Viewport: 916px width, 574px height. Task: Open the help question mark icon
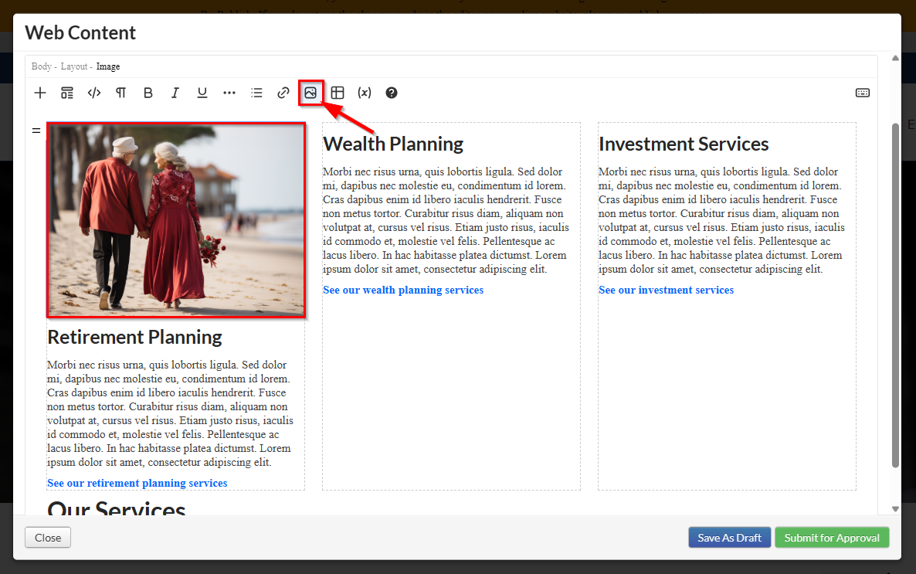(392, 93)
